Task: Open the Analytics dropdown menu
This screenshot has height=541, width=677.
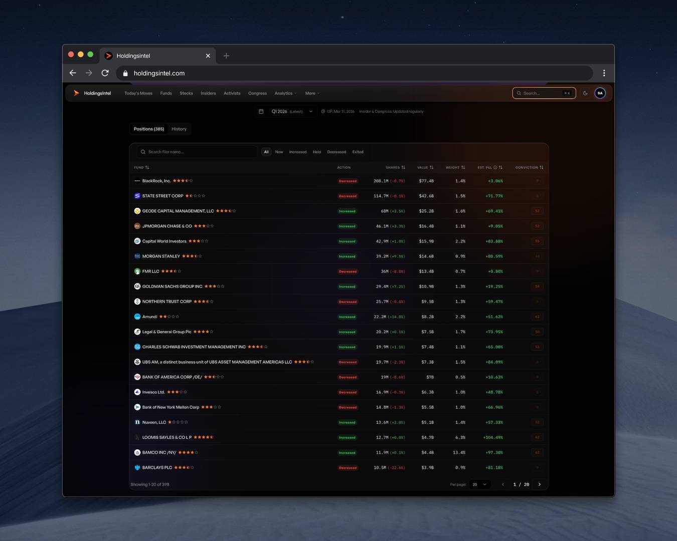Action: [x=285, y=93]
